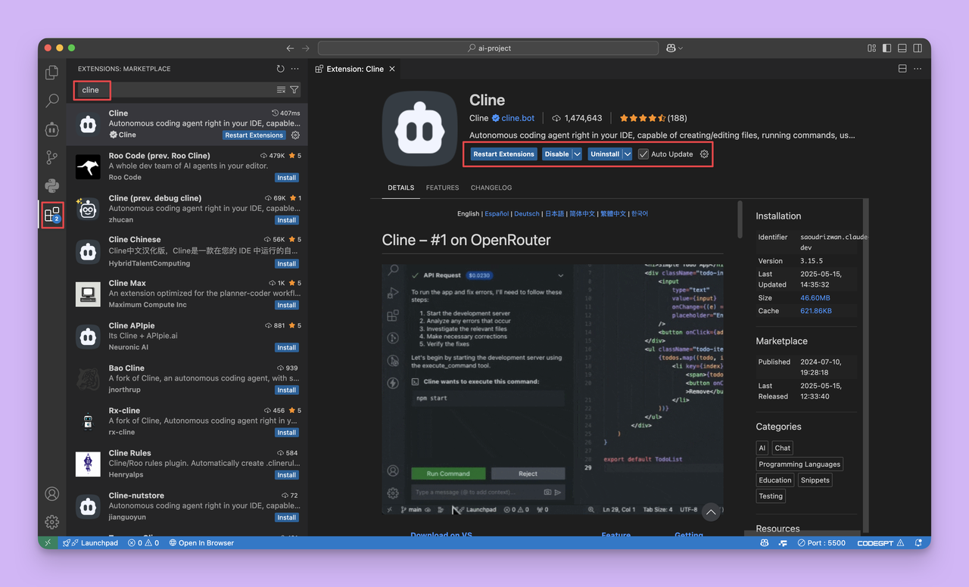
Task: Install Cline Max extension
Action: tap(287, 306)
